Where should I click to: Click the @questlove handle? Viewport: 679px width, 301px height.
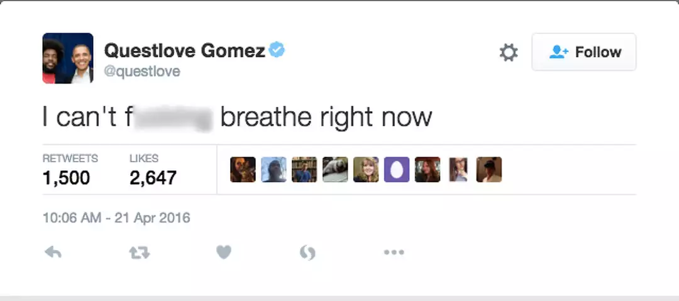click(141, 72)
